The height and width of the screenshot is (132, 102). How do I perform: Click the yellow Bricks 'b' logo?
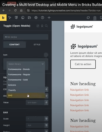pyautogui.click(x=3, y=18)
